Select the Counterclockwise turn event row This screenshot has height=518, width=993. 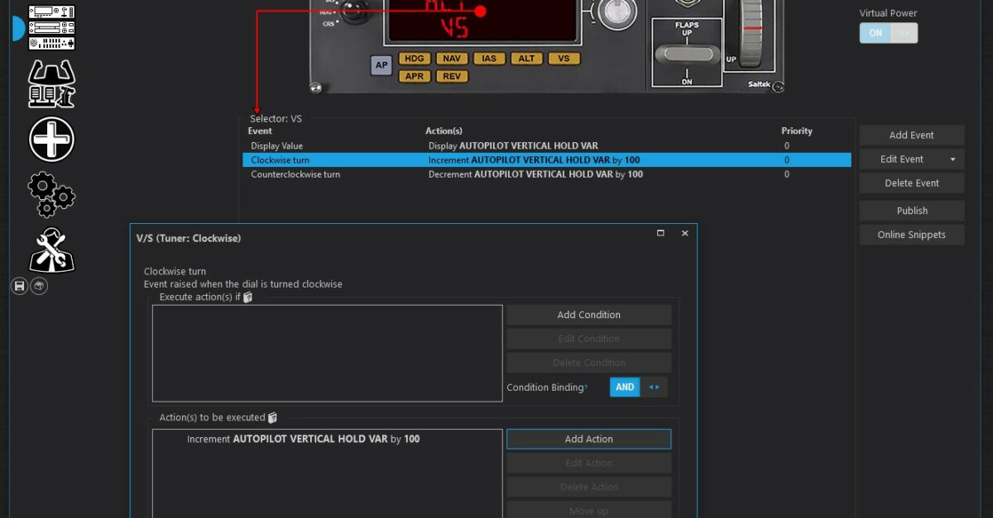pyautogui.click(x=295, y=174)
